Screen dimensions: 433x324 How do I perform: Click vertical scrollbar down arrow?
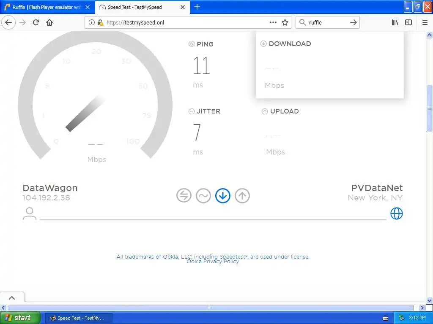[x=430, y=300]
